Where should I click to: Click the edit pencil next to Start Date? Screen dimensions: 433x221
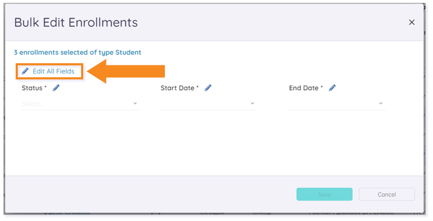coord(208,88)
